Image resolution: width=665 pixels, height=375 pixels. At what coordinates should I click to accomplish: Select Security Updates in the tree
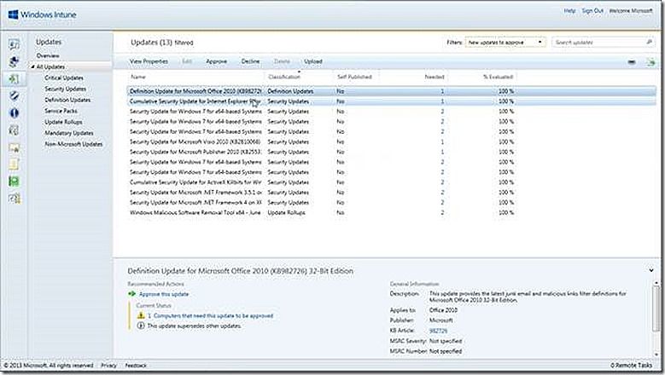66,89
